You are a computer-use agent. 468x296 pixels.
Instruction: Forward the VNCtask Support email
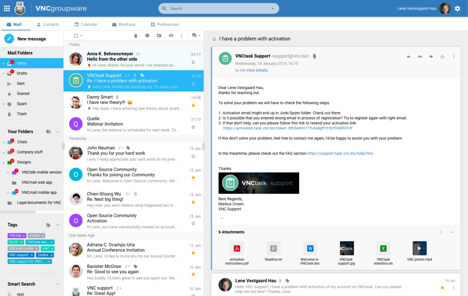[431, 56]
